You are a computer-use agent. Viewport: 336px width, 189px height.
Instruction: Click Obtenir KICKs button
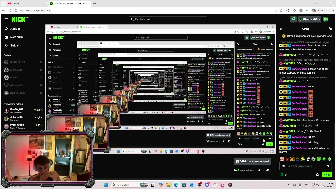309,19
